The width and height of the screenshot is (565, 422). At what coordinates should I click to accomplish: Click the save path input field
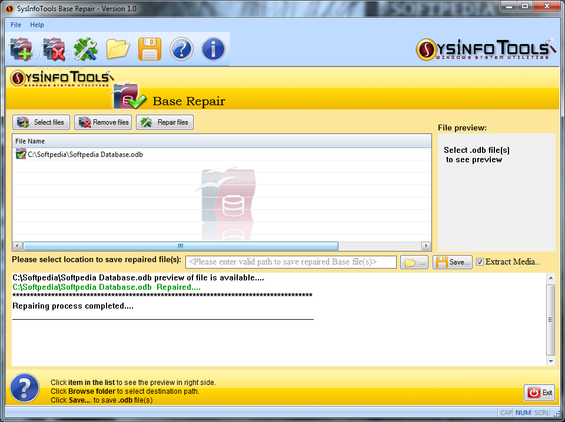291,262
